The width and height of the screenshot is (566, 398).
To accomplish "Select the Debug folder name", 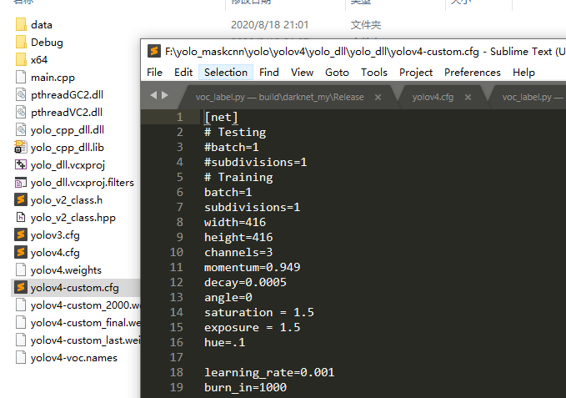I will [x=47, y=43].
